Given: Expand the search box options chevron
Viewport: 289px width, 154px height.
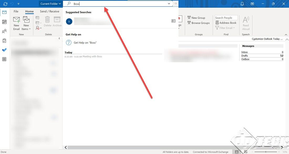Looking at the screenshot, I should (169, 3).
